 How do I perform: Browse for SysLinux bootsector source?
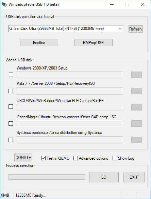point(136,140)
